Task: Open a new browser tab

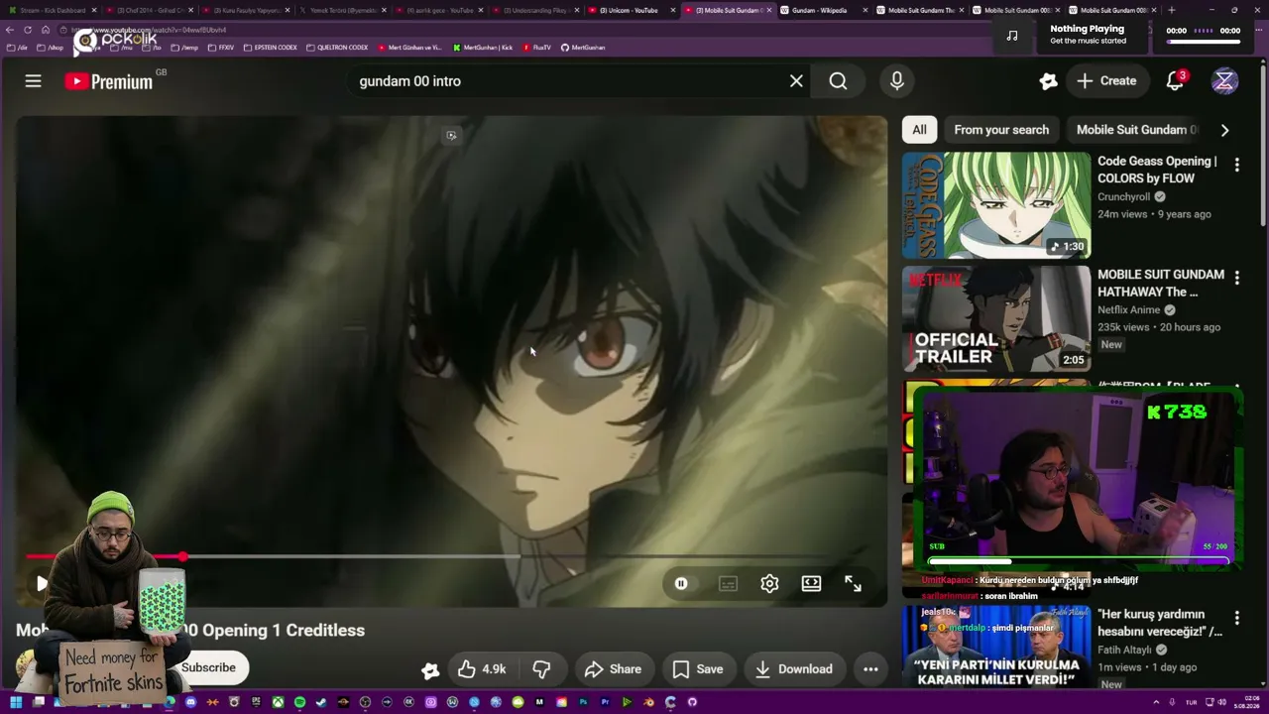Action: pyautogui.click(x=1171, y=10)
